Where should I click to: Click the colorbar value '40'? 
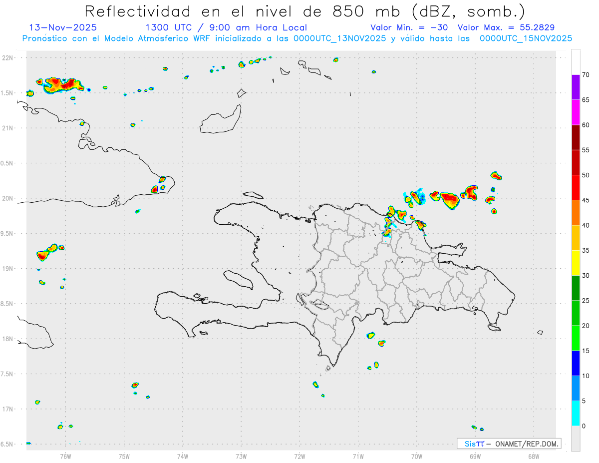pyautogui.click(x=586, y=225)
